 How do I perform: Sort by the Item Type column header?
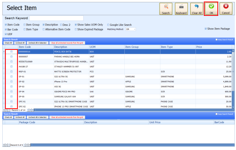(178, 47)
